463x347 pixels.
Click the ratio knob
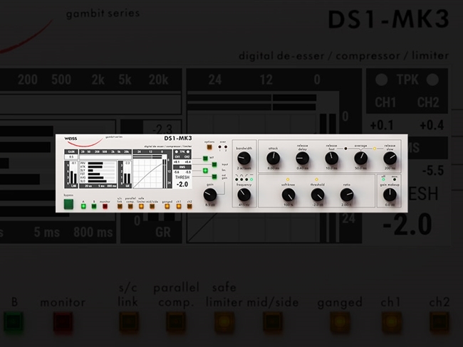click(x=347, y=193)
